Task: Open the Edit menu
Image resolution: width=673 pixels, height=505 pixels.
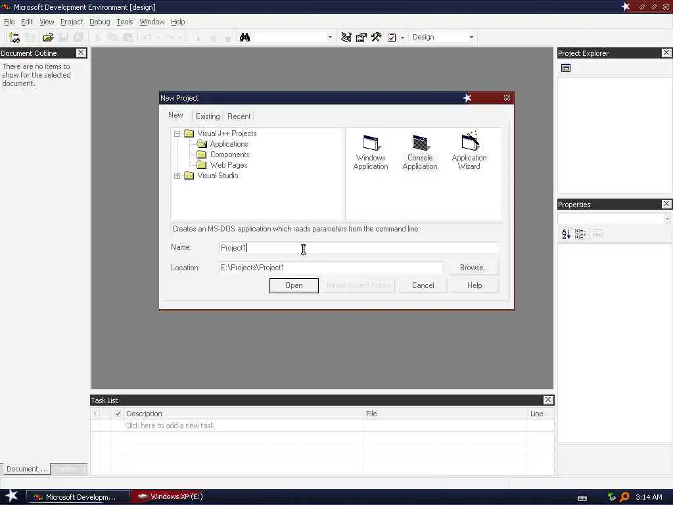Action: tap(27, 22)
